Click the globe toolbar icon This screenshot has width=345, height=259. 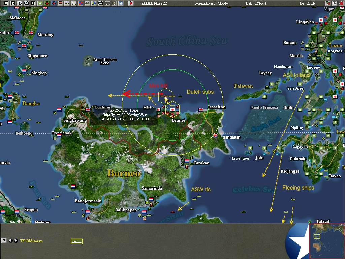point(94,3)
